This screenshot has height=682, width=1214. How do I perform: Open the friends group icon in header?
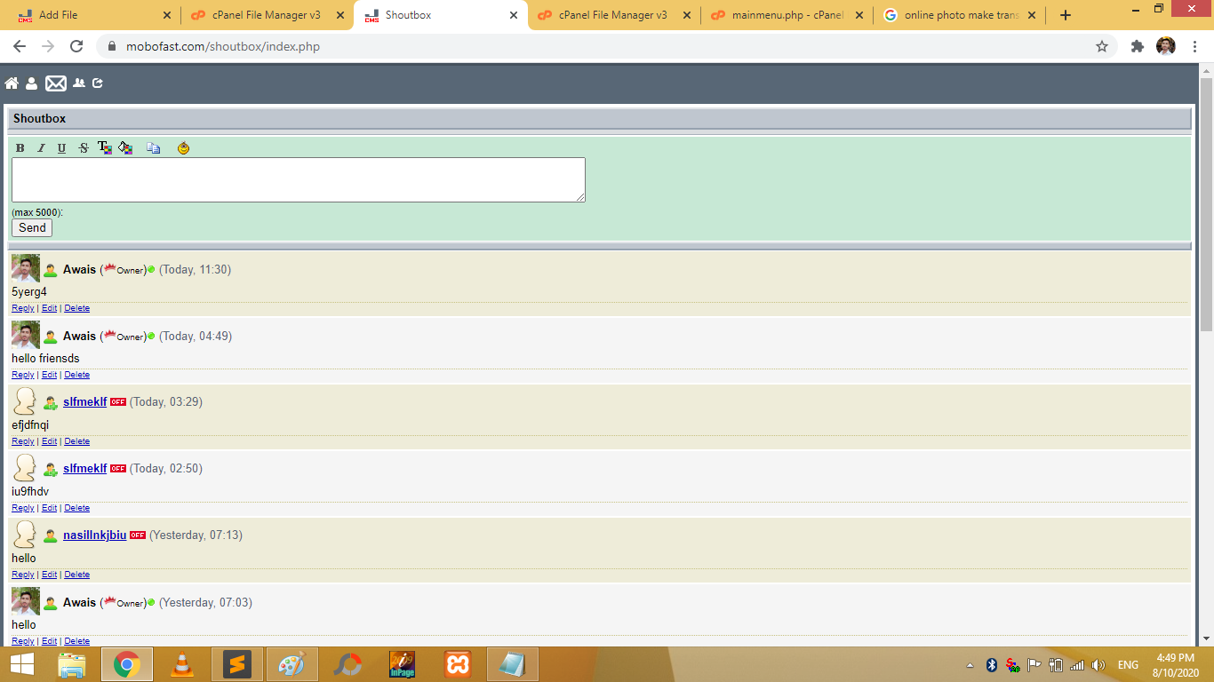79,83
